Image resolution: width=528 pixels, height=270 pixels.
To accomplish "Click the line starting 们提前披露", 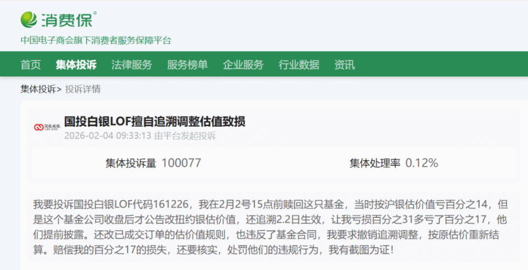I will [x=266, y=235].
